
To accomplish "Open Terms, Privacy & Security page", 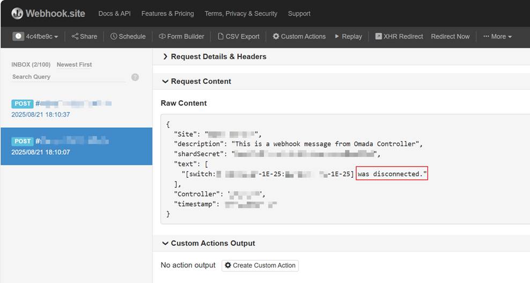I will [x=241, y=13].
